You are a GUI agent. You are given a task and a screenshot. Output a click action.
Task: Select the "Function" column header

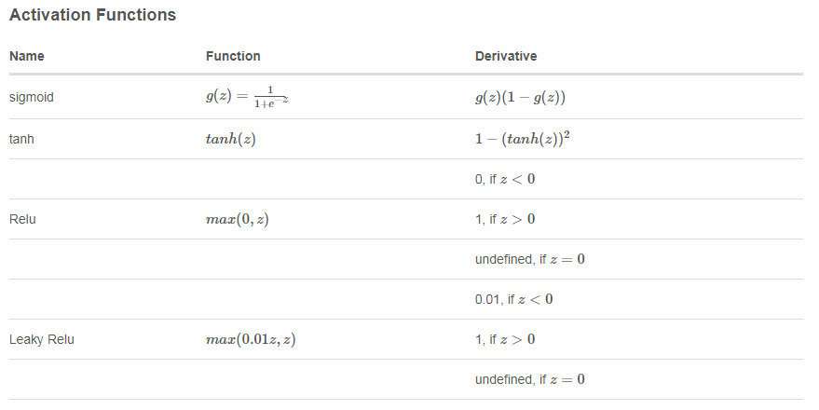point(233,56)
